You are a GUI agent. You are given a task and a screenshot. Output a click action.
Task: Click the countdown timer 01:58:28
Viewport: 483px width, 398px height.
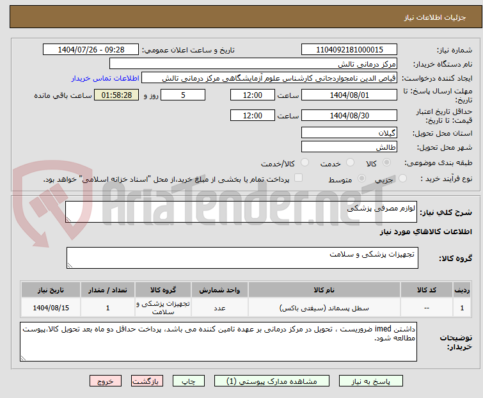[x=116, y=95]
